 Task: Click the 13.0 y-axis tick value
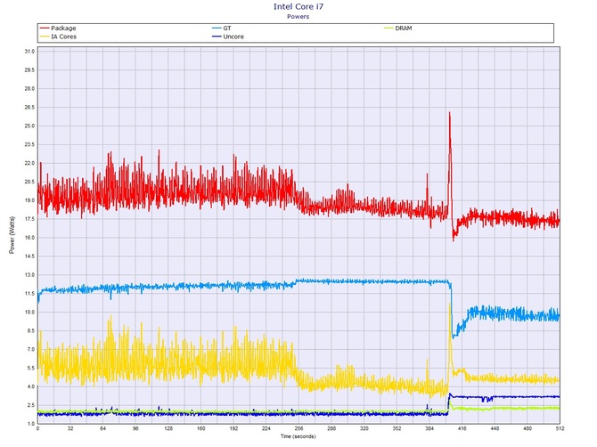(29, 275)
